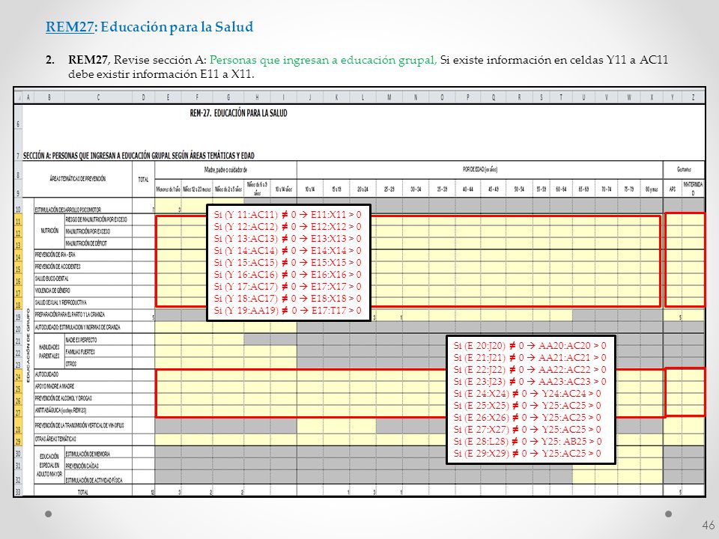
Task: Click the TOTAL row label in row 33
Action: (82, 493)
